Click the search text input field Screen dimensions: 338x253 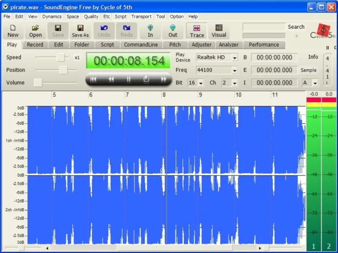(x=264, y=27)
